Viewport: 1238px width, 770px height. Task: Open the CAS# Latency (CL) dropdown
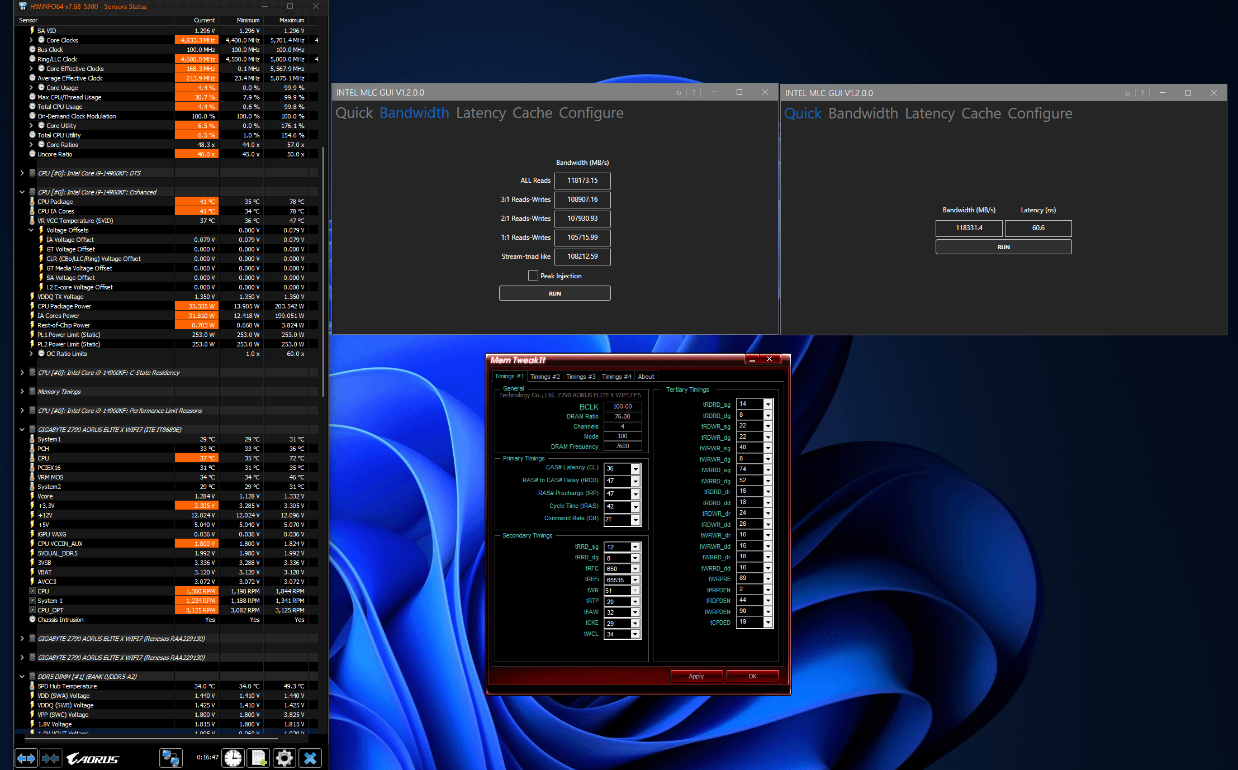point(635,468)
